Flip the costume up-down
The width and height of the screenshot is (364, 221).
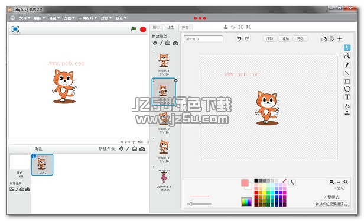332,39
